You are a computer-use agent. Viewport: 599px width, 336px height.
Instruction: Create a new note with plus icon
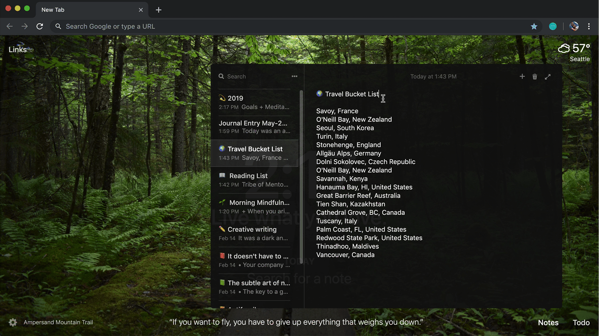[x=522, y=77]
